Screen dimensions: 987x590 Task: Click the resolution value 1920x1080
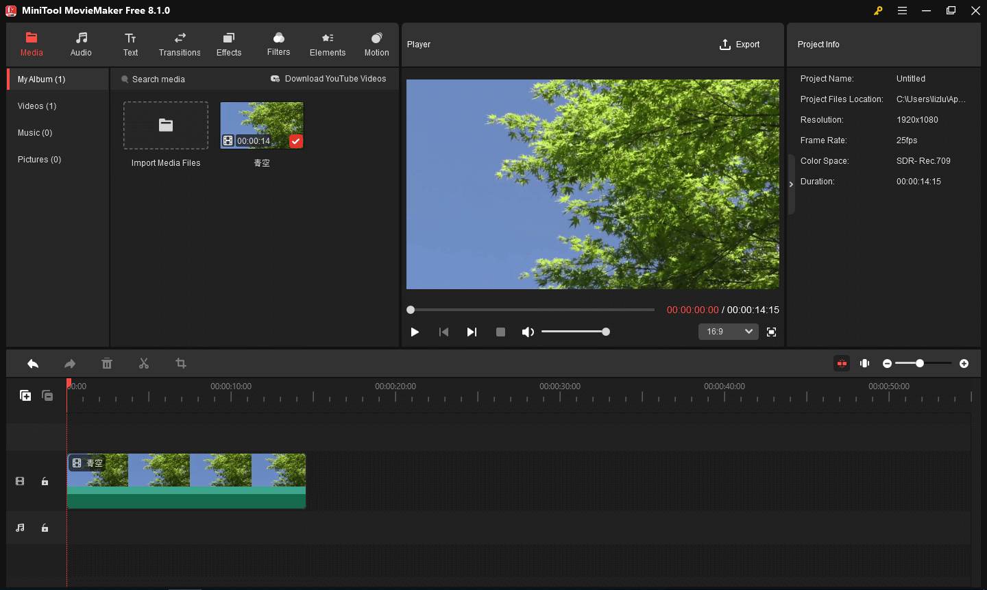pyautogui.click(x=917, y=120)
